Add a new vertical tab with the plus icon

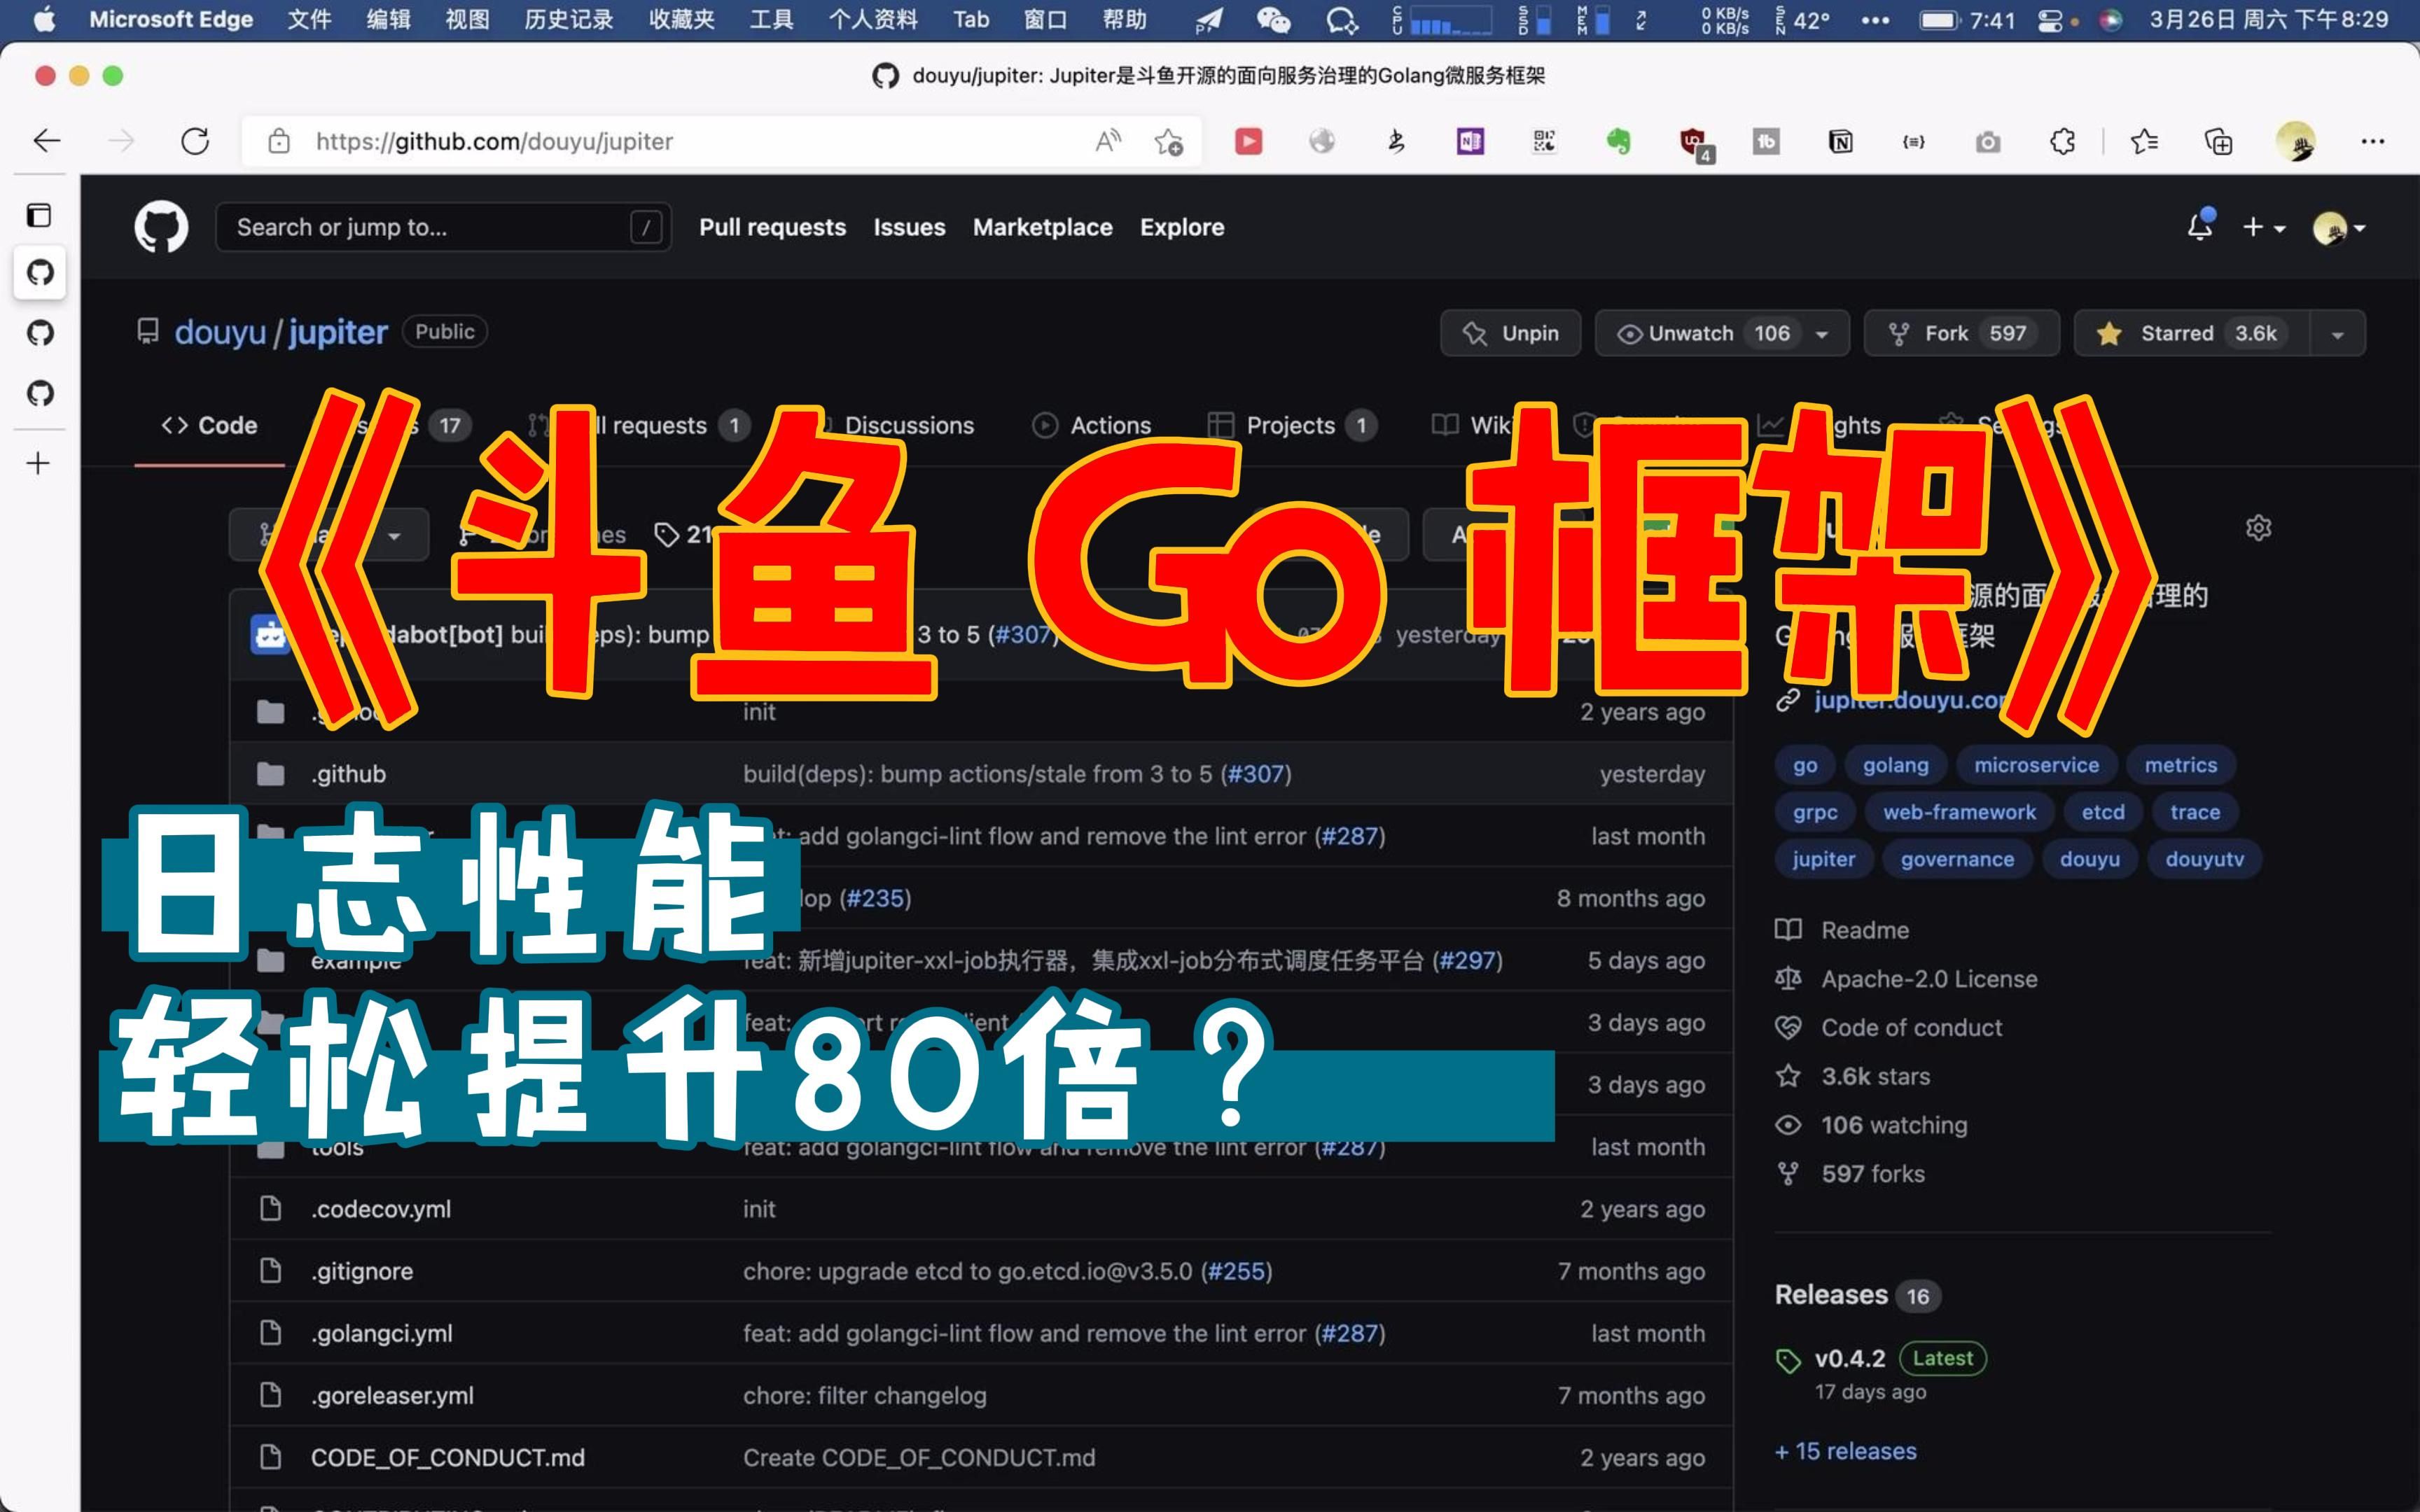pyautogui.click(x=38, y=463)
